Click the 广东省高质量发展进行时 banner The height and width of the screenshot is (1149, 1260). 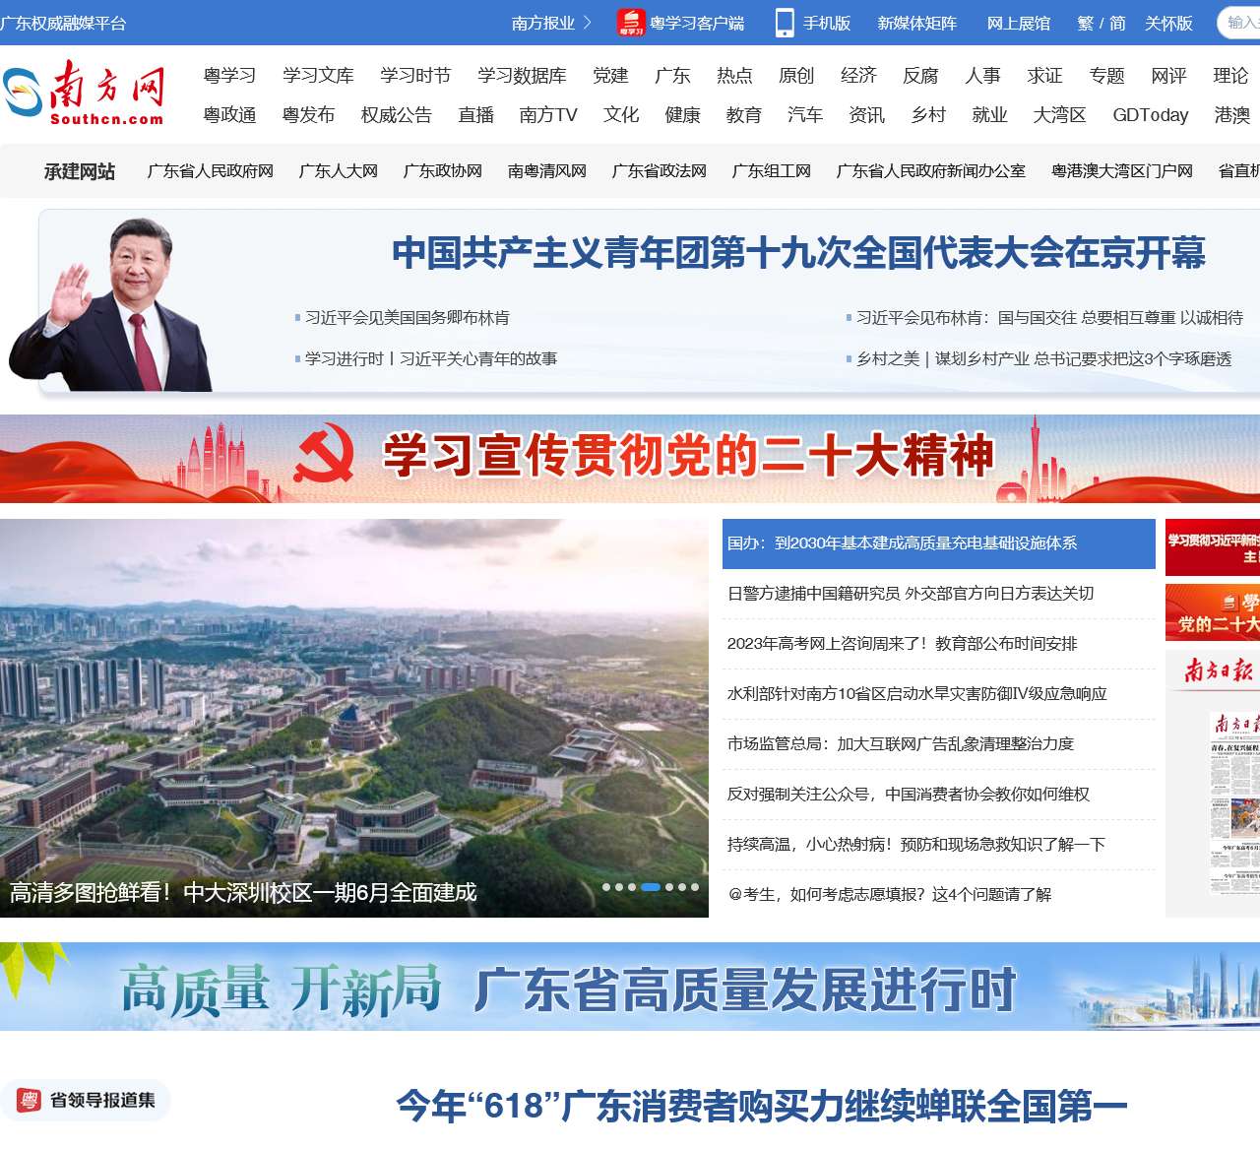pyautogui.click(x=630, y=987)
